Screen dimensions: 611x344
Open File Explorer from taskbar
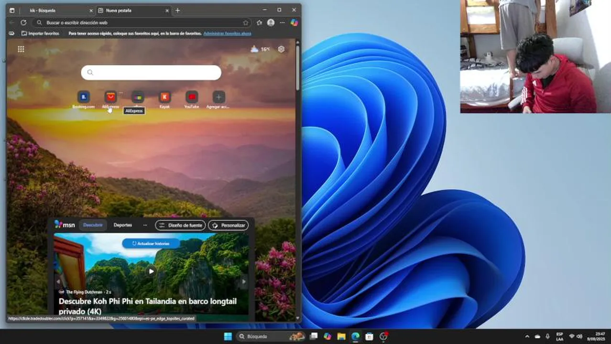coord(341,336)
